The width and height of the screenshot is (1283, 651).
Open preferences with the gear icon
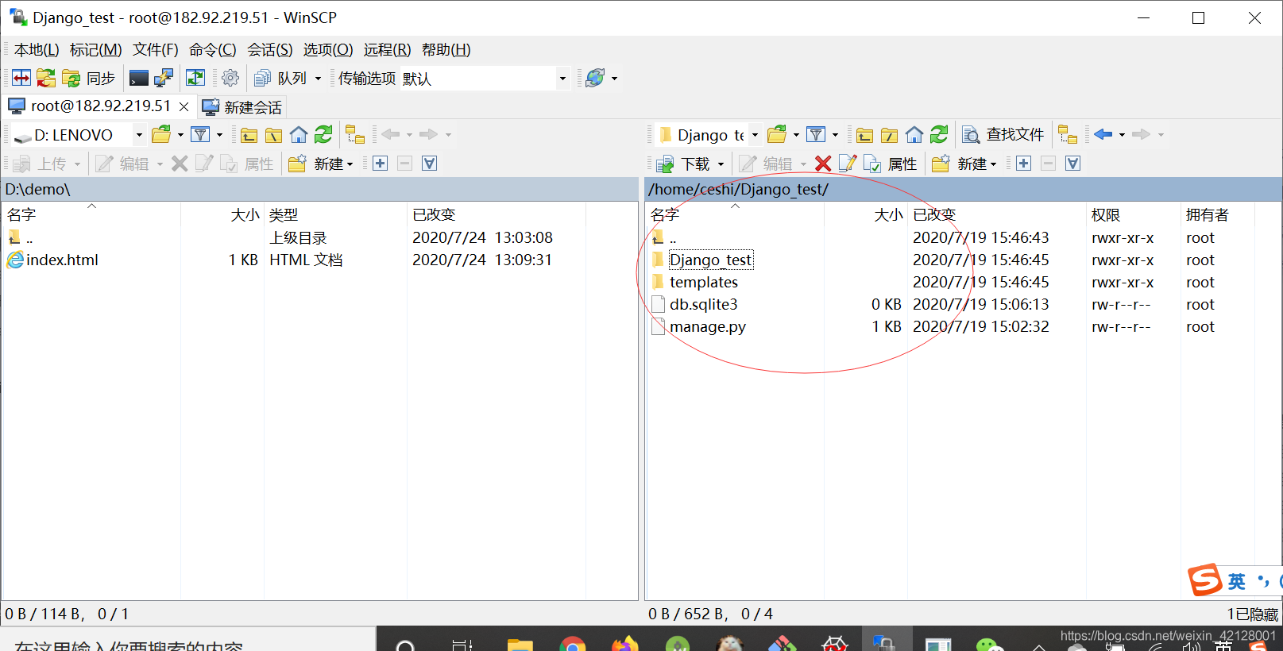pos(230,78)
